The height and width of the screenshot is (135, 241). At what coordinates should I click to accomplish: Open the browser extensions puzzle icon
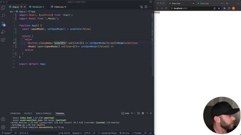(x=224, y=8)
